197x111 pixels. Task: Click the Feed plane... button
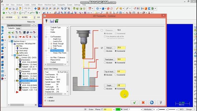(x=110, y=60)
